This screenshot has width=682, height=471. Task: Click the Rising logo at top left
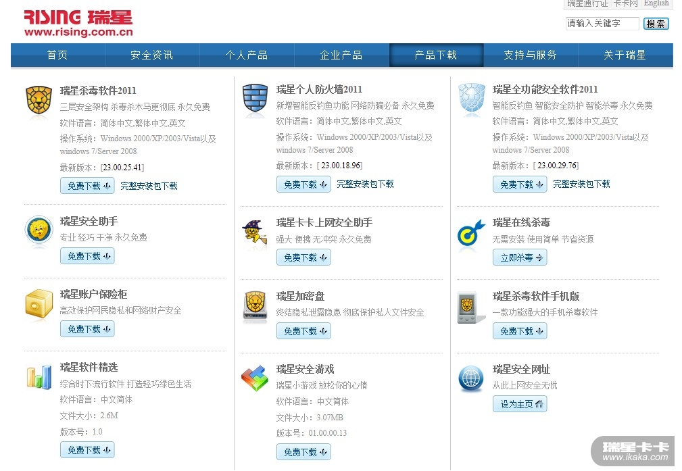click(78, 23)
